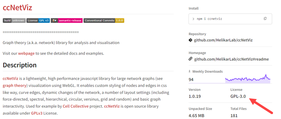The image size is (281, 119).
Task: Click the build unknown badge
Action: click(x=14, y=20)
